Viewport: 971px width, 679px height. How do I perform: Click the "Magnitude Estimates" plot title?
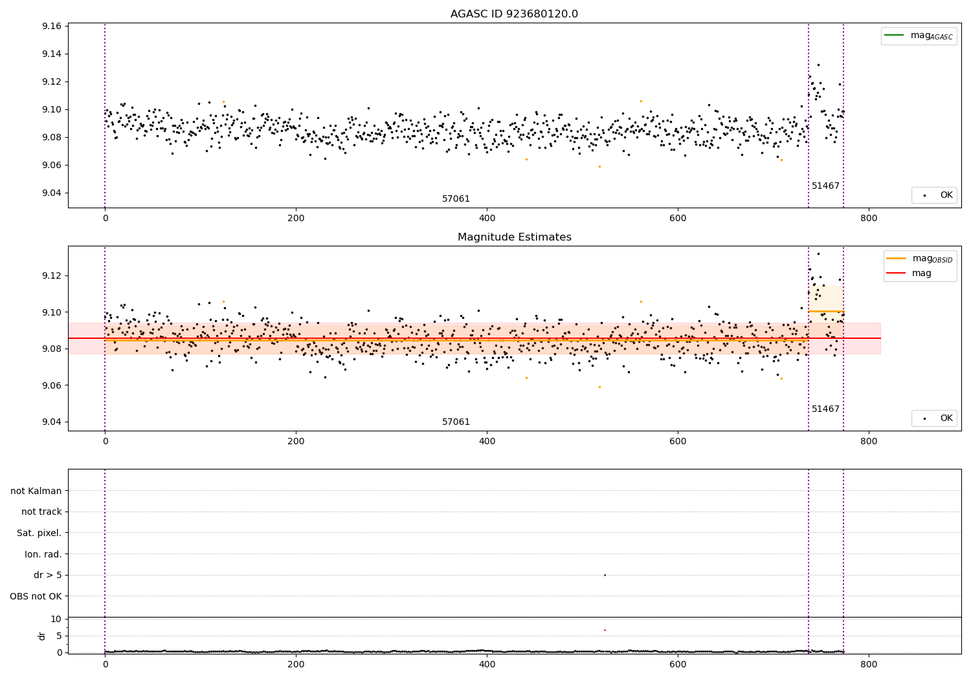pos(514,237)
